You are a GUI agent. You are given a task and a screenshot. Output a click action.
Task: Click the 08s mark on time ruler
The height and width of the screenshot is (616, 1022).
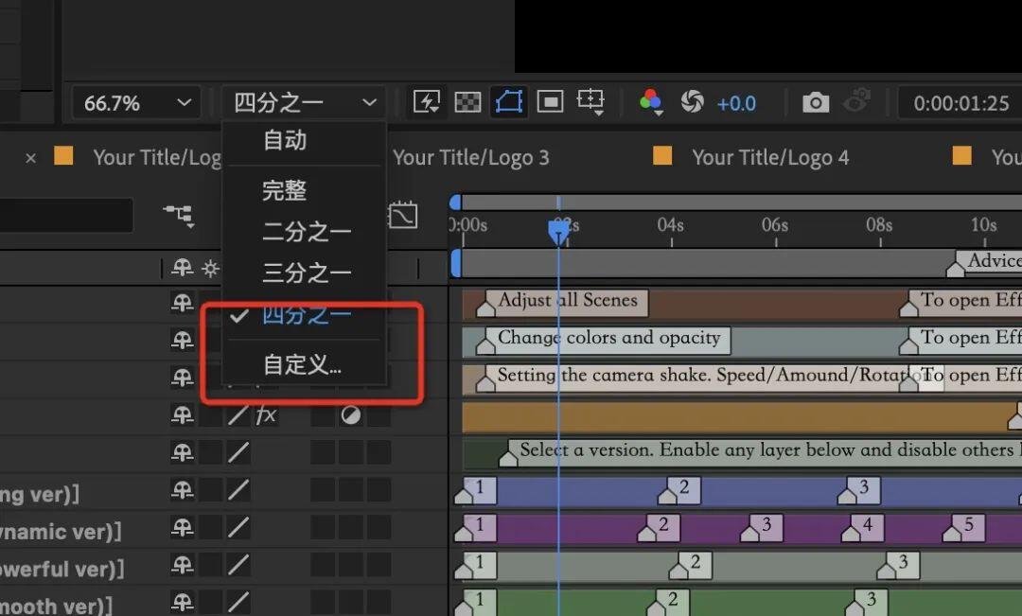[x=879, y=225]
